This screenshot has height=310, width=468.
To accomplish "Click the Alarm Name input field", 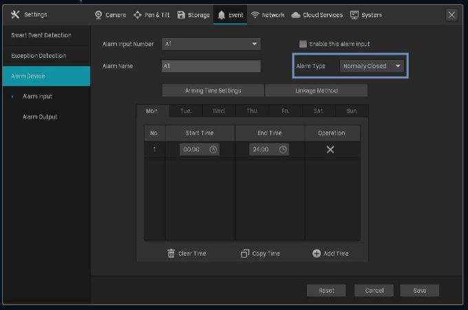I will pos(211,66).
